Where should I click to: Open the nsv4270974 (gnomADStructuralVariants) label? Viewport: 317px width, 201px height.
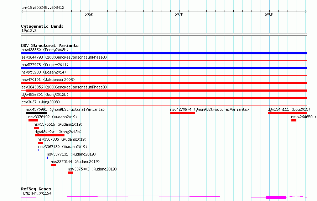(x=209, y=109)
